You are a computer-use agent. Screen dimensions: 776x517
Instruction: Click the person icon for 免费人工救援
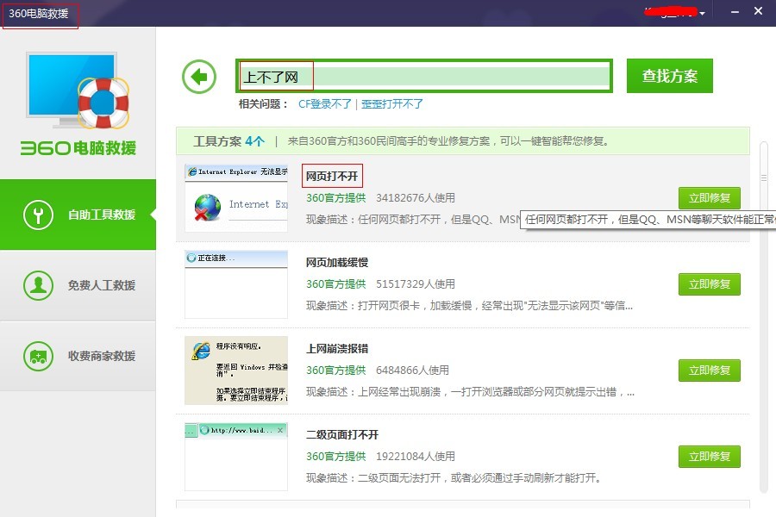(x=38, y=285)
